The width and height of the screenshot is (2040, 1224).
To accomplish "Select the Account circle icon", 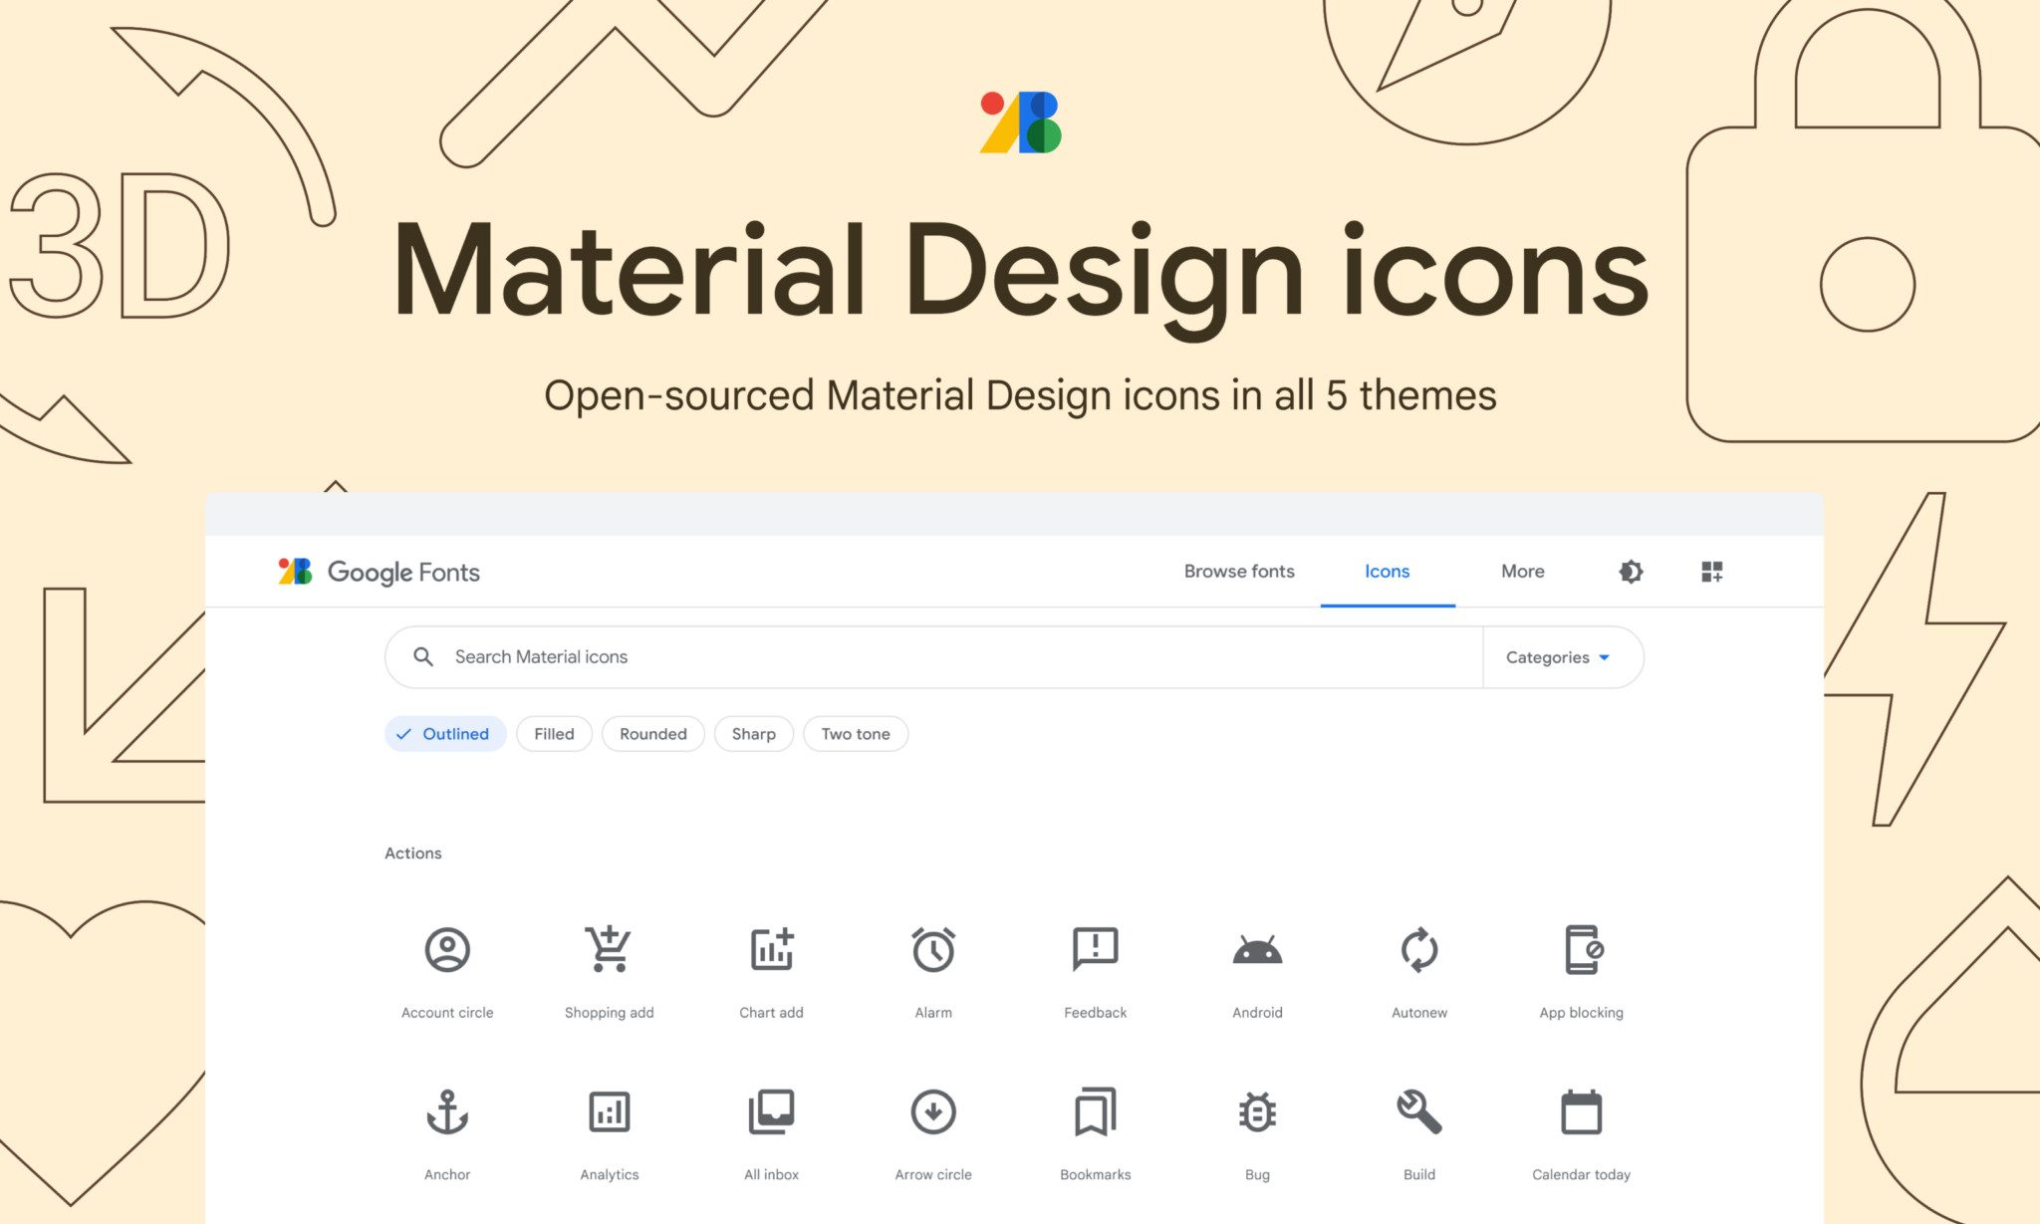I will click(447, 949).
